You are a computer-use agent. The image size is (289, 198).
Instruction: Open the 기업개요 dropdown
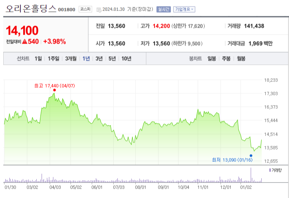(x=184, y=9)
